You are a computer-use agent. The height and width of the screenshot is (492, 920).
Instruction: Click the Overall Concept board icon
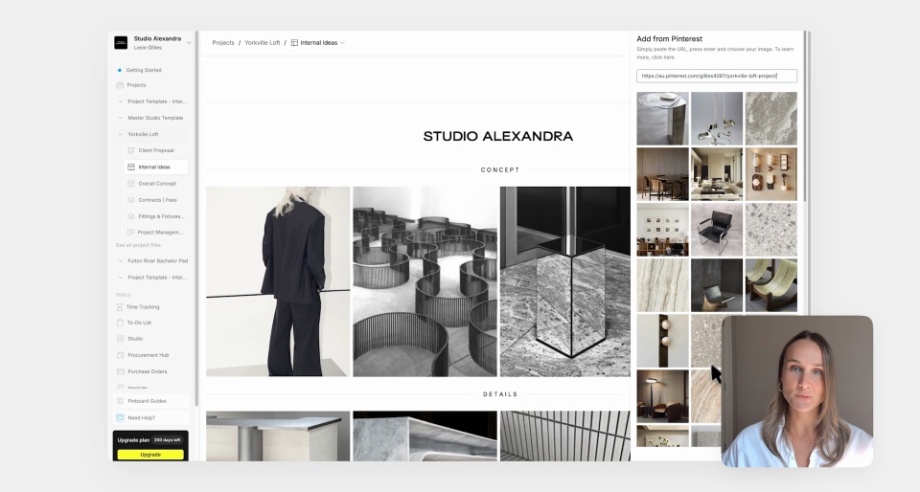(131, 184)
